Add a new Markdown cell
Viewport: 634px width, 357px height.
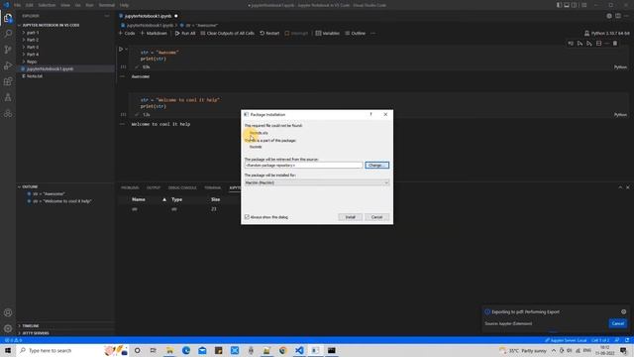point(154,33)
